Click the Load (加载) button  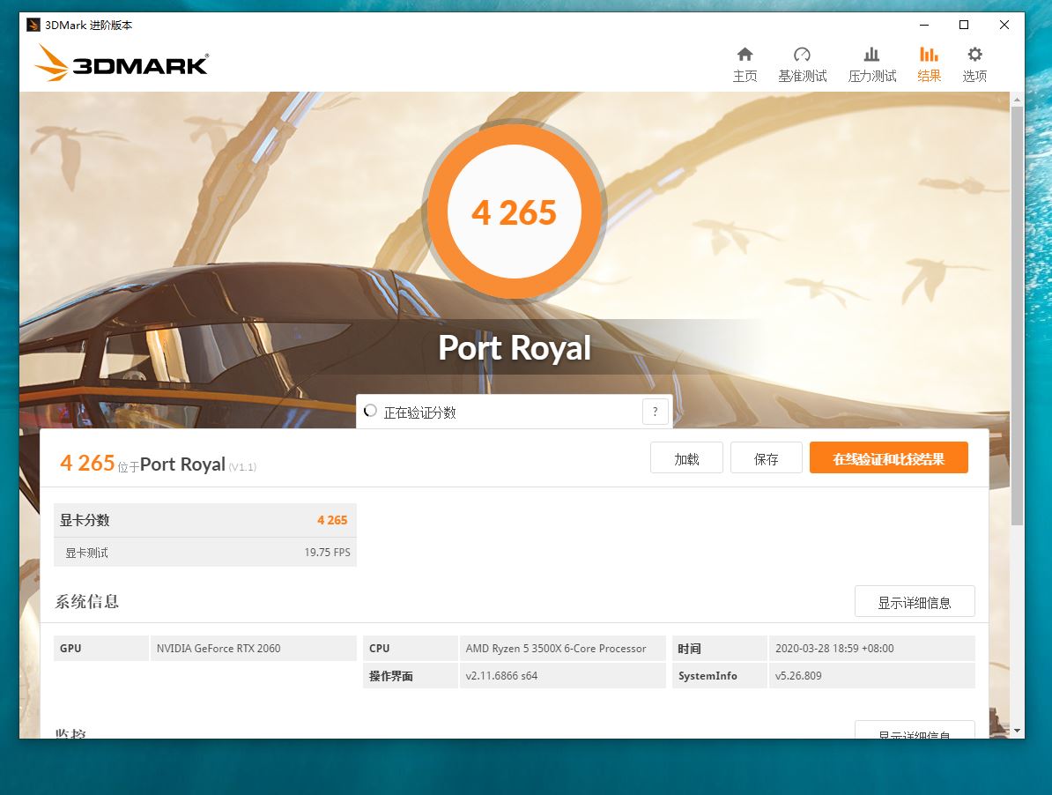(686, 457)
